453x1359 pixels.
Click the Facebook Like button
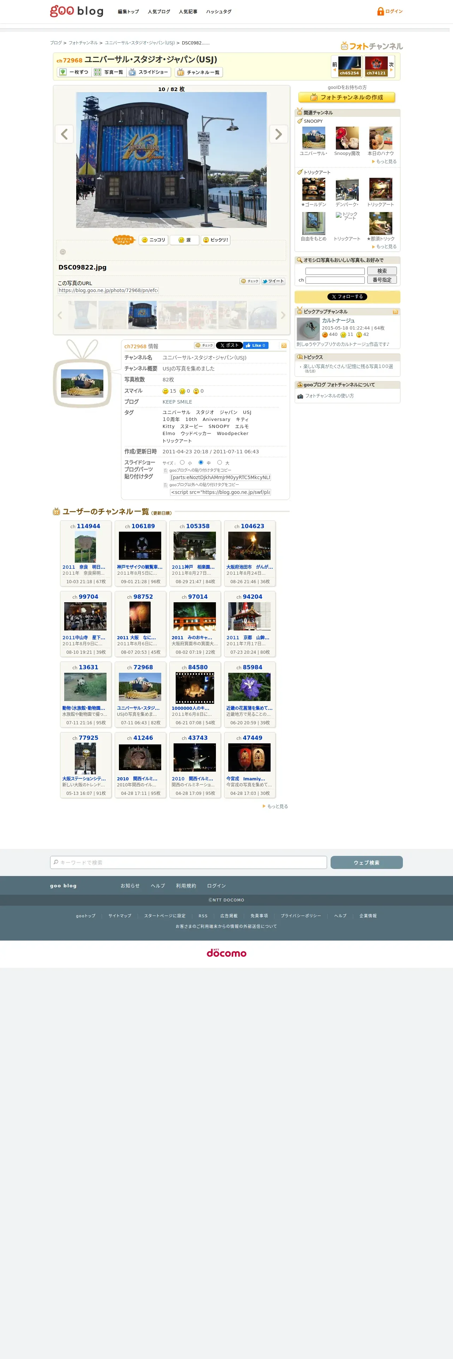(x=256, y=345)
